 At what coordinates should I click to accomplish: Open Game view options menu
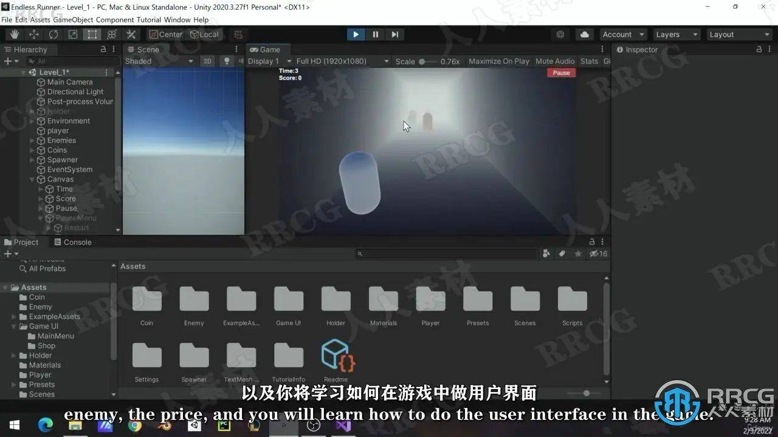(602, 50)
